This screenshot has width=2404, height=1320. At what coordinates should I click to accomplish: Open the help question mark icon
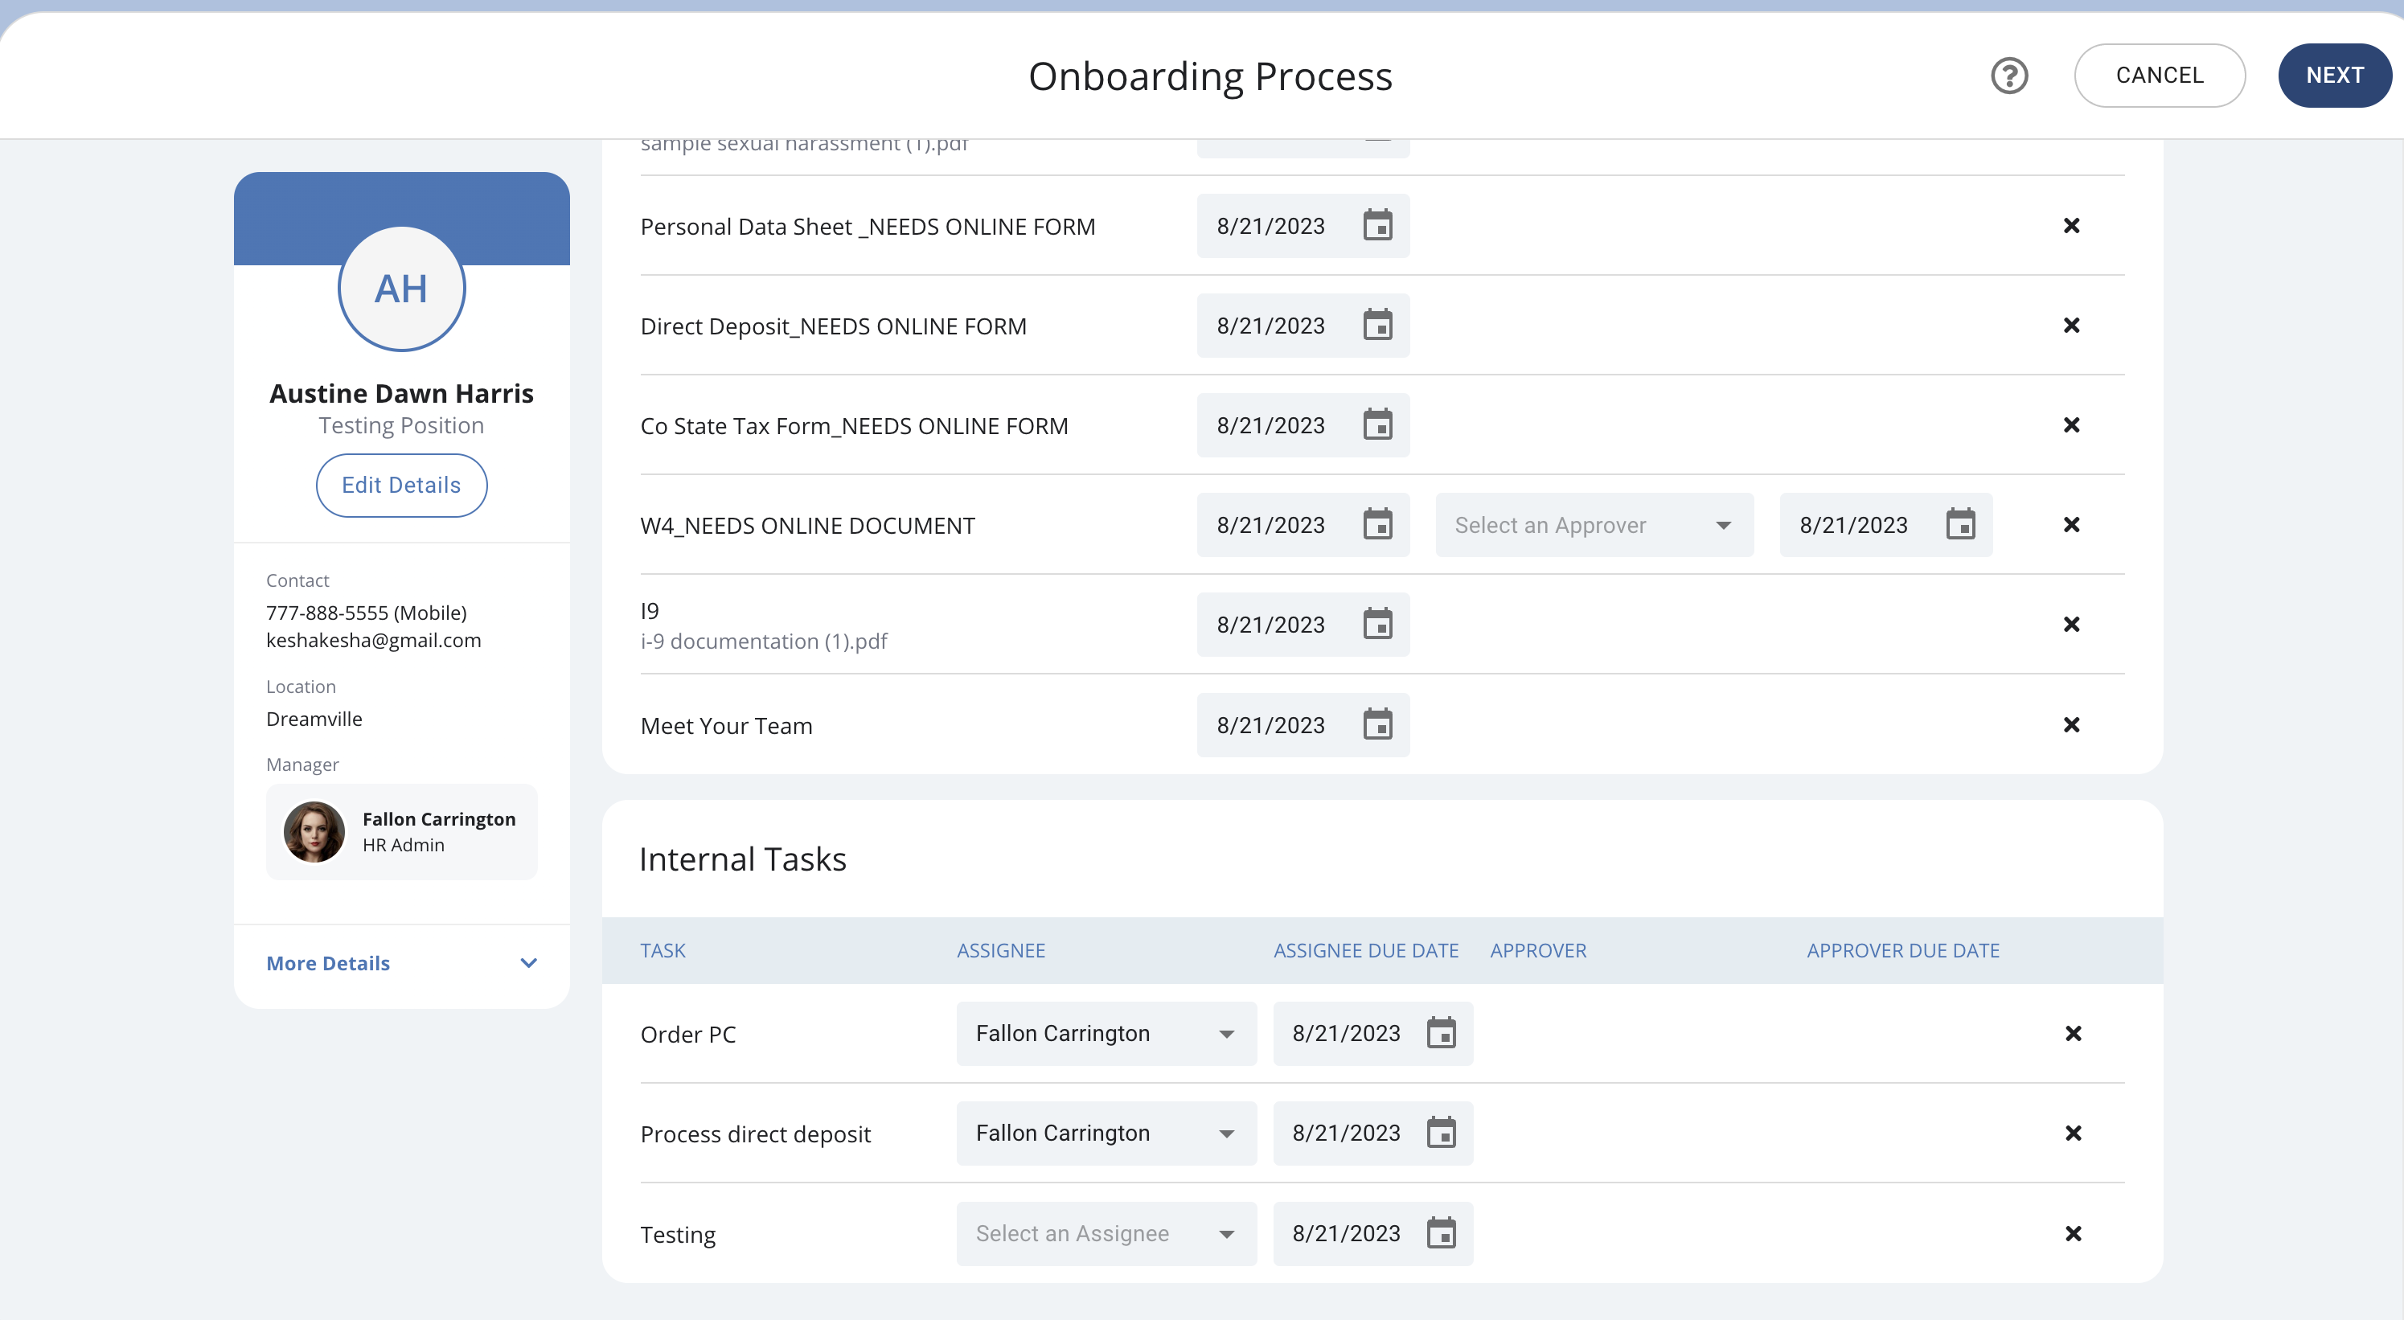pyautogui.click(x=2009, y=76)
